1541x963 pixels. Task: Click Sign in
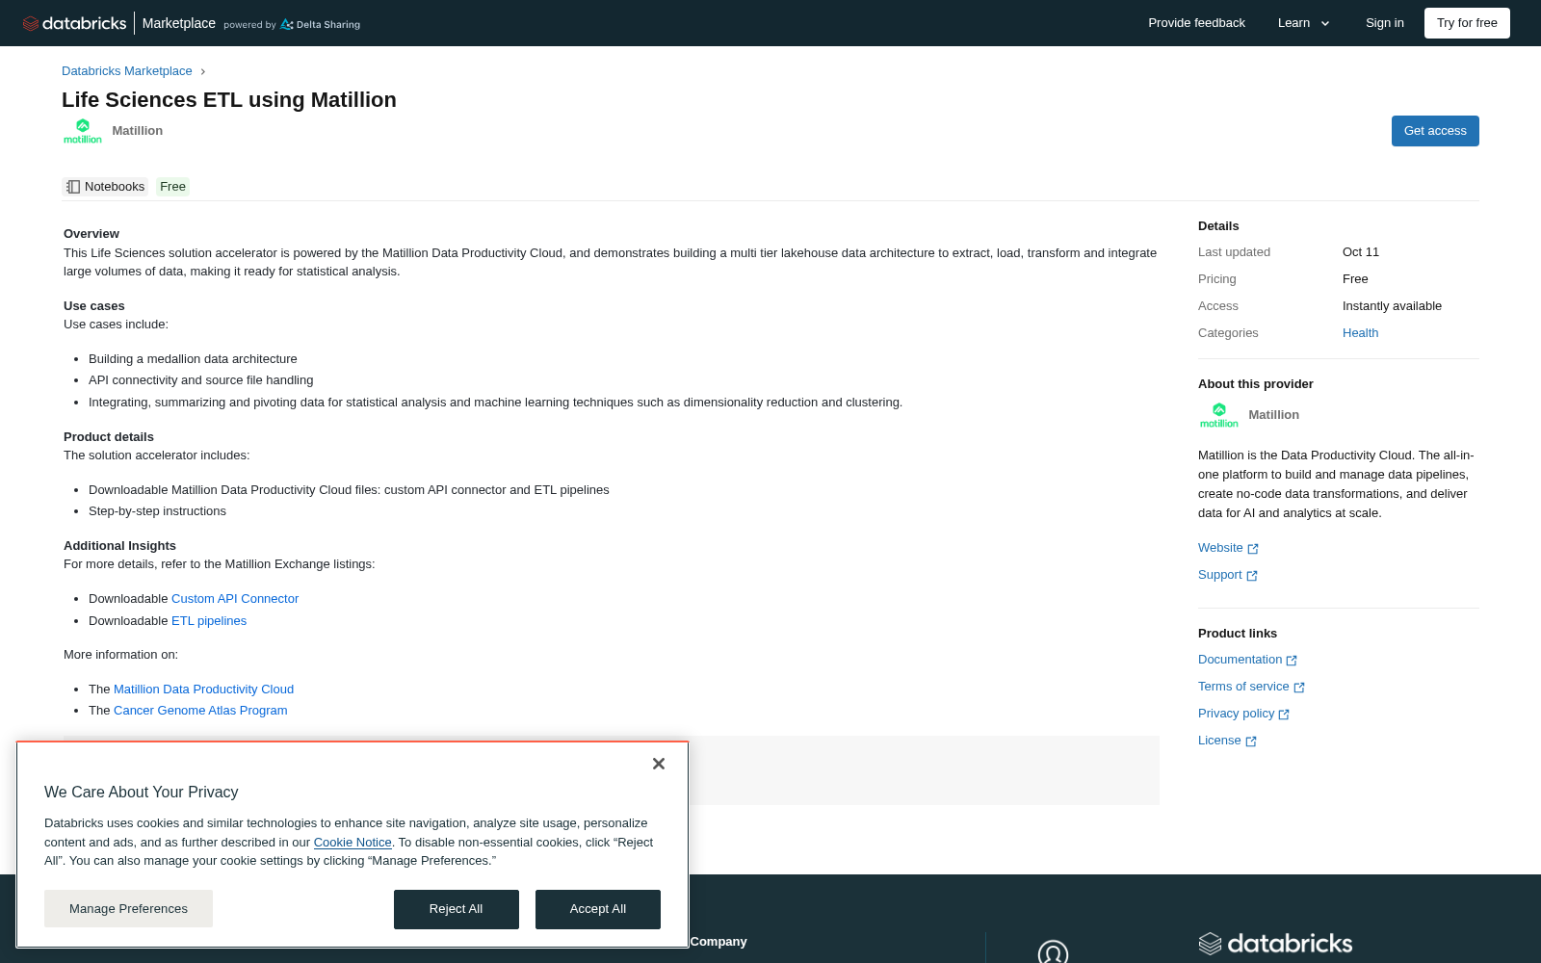[x=1385, y=23]
